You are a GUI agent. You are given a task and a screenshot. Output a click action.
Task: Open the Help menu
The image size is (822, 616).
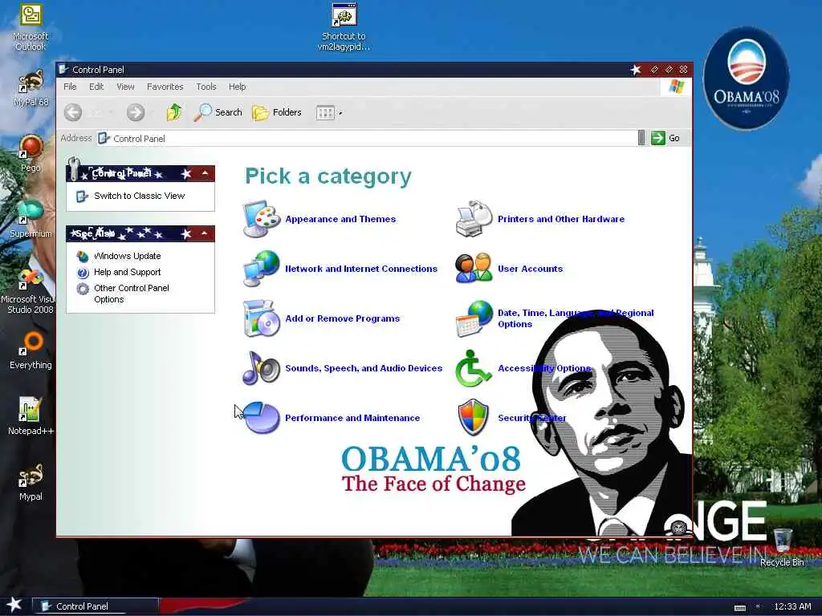237,87
